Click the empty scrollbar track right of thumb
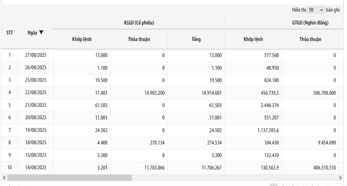This screenshot has height=186, width=347. point(231,177)
